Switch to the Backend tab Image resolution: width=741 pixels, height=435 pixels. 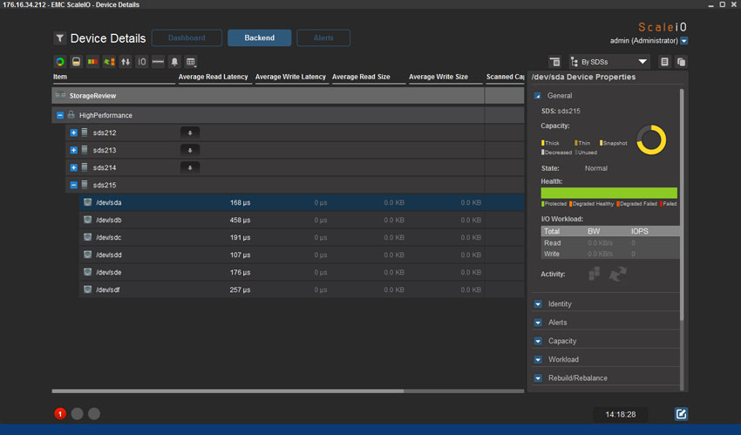(260, 37)
